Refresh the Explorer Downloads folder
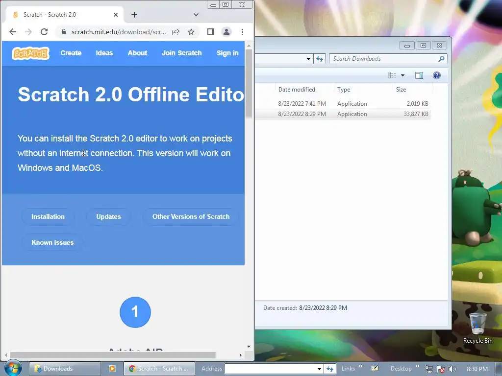The height and width of the screenshot is (376, 502). (320, 59)
